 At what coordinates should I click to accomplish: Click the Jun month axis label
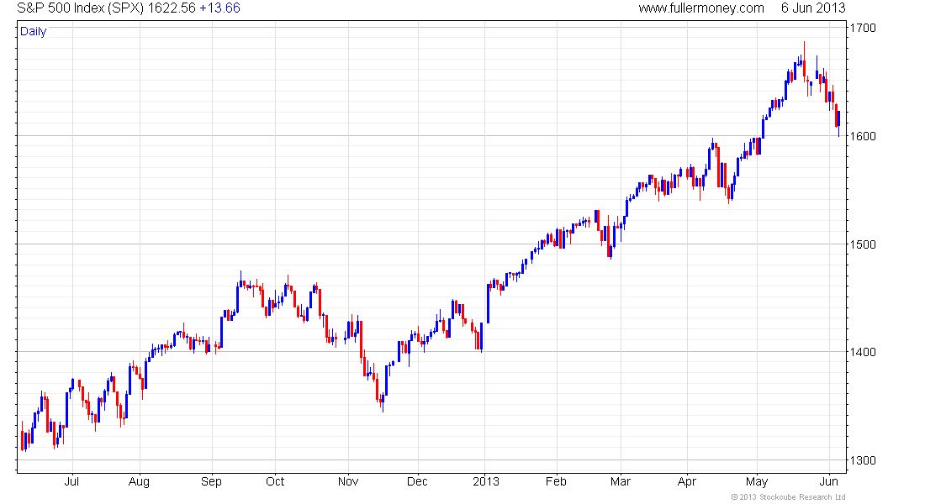coord(829,481)
